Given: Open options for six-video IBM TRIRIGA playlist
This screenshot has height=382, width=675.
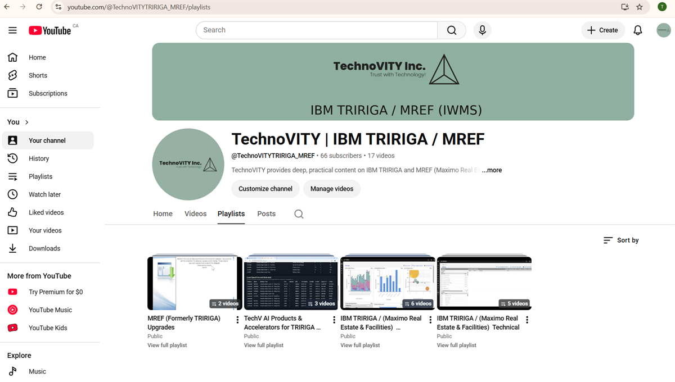Looking at the screenshot, I should point(430,320).
